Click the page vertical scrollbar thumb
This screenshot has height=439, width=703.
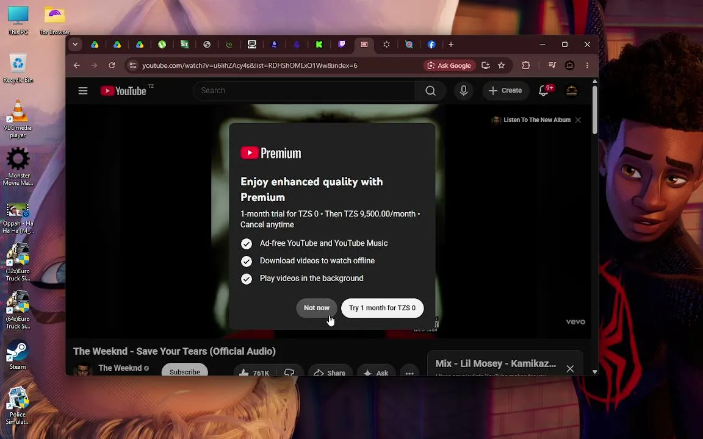[x=595, y=110]
